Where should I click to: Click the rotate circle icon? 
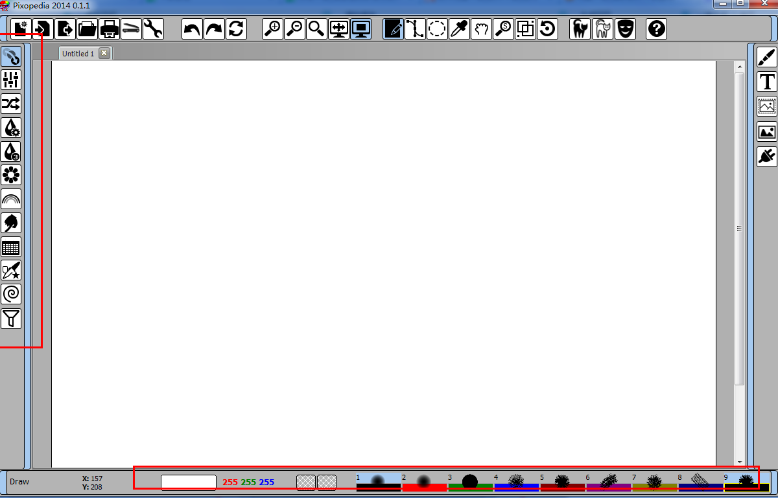click(x=547, y=28)
